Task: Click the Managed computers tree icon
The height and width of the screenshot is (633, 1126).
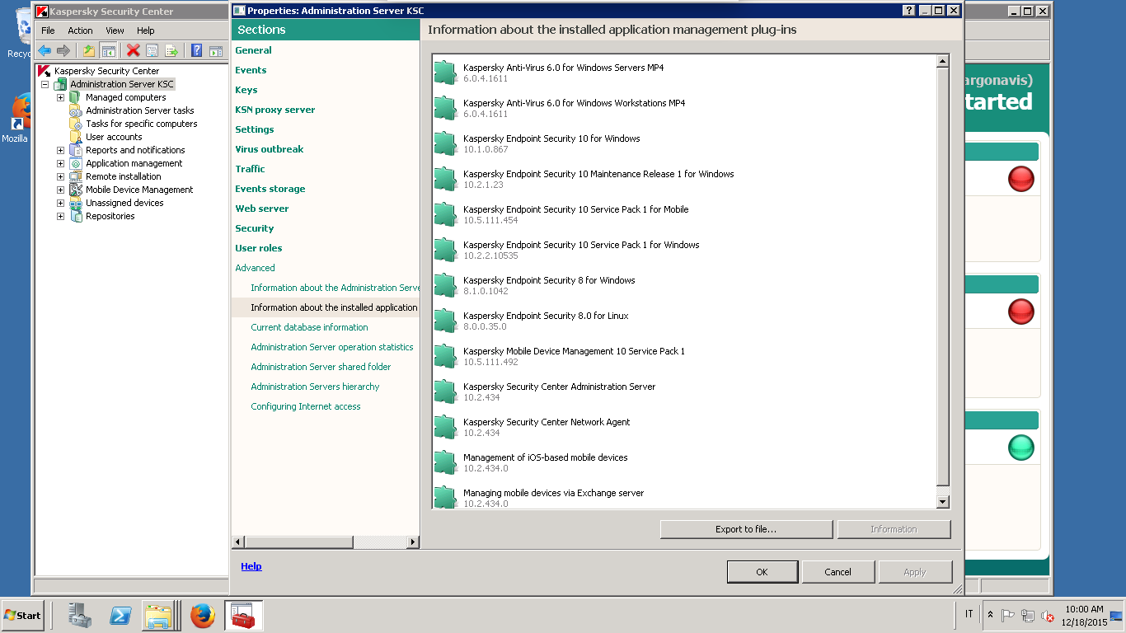Action: pos(75,97)
